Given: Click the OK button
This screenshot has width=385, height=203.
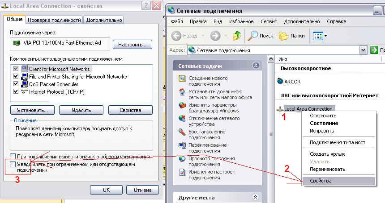Looking at the screenshot, I should pos(106,190).
